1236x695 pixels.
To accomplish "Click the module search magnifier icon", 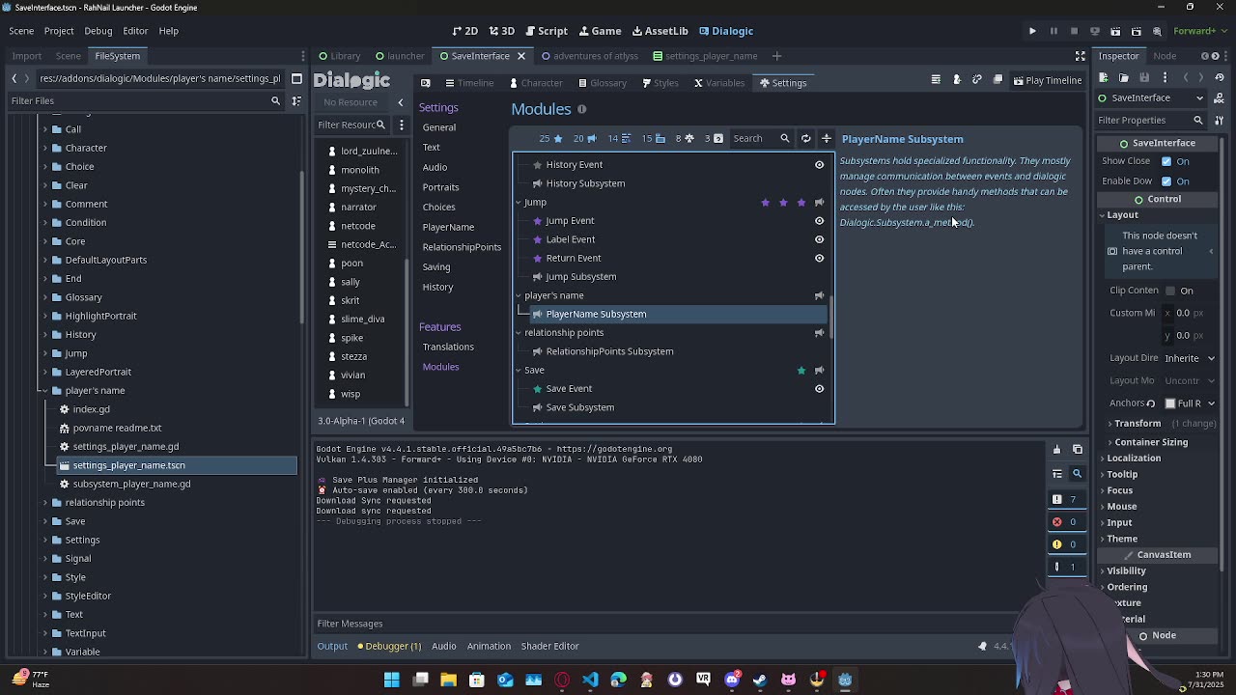I will (x=784, y=138).
